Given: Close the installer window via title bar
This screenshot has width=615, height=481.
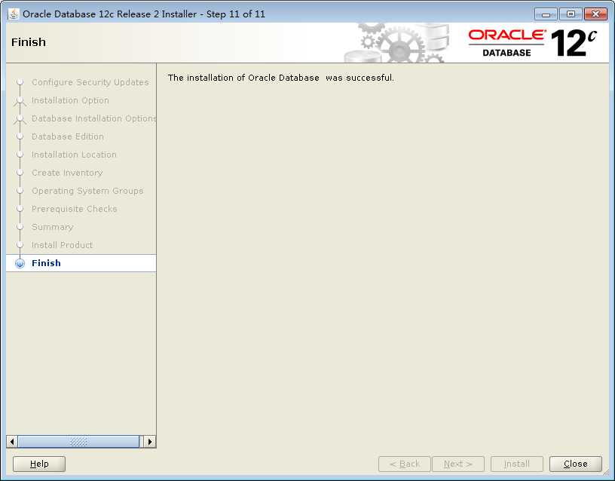Looking at the screenshot, I should [595, 14].
